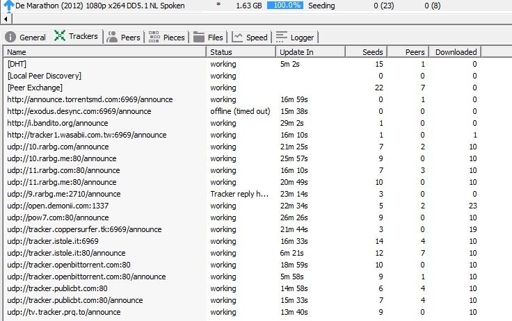Sort by the Downloaded column header
Screen dimensions: 512x321
click(x=455, y=52)
